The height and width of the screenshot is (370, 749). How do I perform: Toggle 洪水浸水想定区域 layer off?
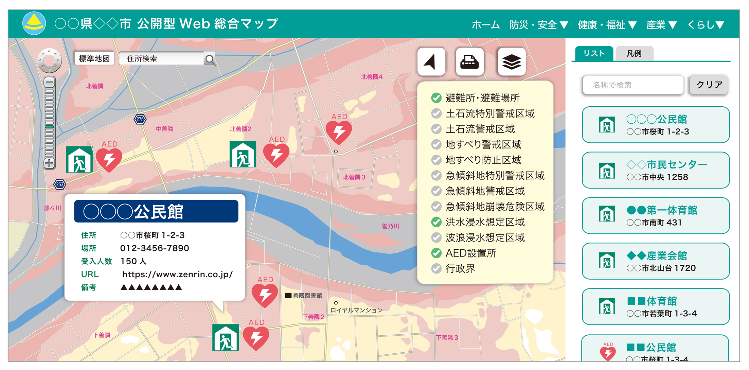[436, 222]
